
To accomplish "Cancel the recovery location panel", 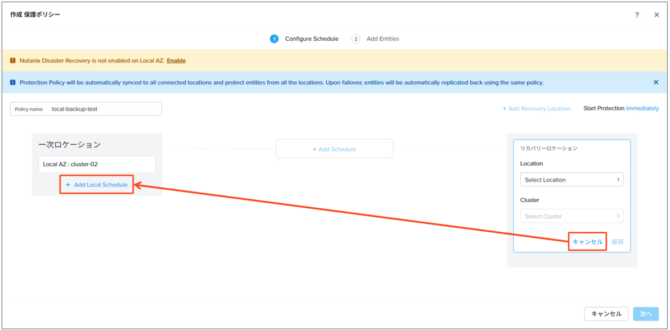I will coord(587,242).
